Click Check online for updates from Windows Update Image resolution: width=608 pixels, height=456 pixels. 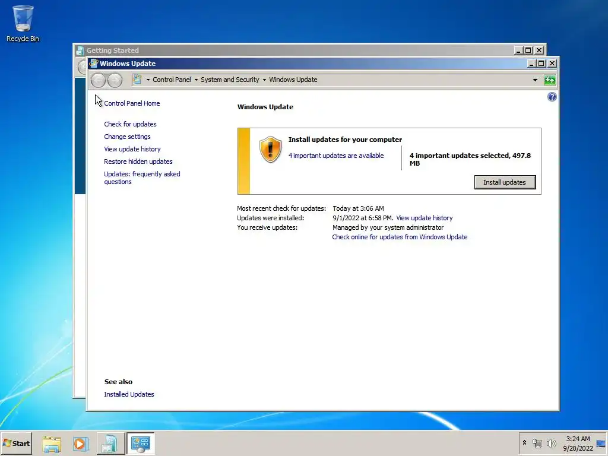(400, 237)
